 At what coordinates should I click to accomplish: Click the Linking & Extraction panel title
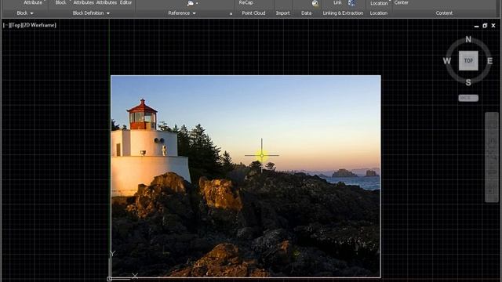(x=343, y=13)
